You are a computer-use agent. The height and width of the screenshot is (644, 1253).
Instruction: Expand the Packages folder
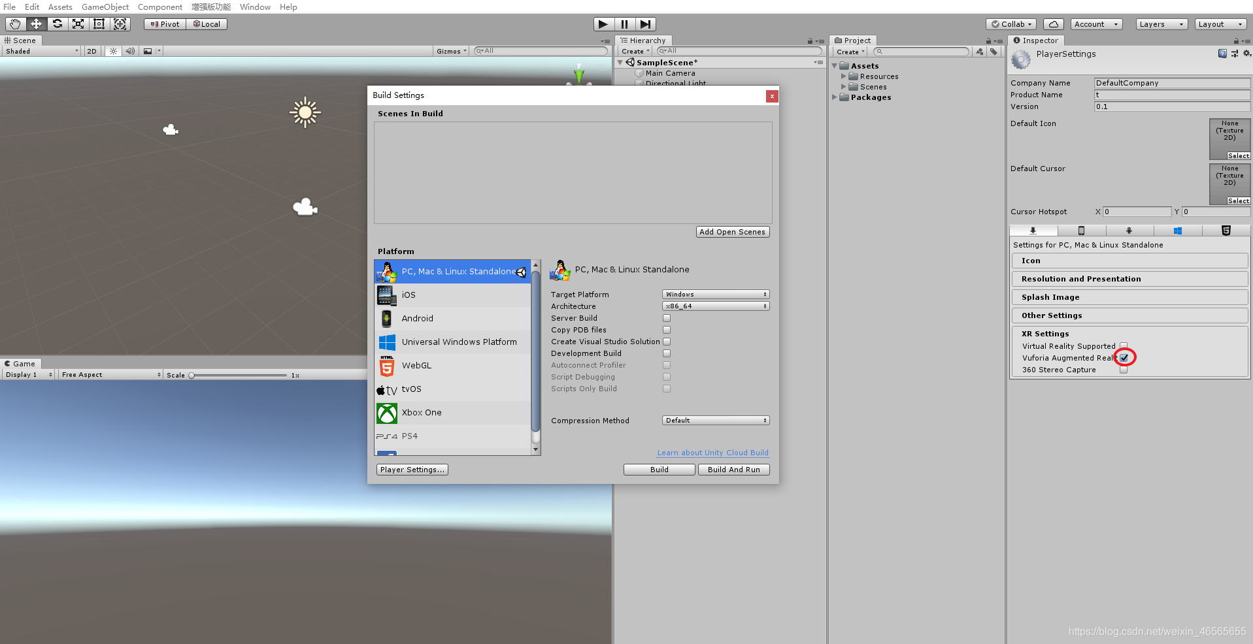point(835,97)
